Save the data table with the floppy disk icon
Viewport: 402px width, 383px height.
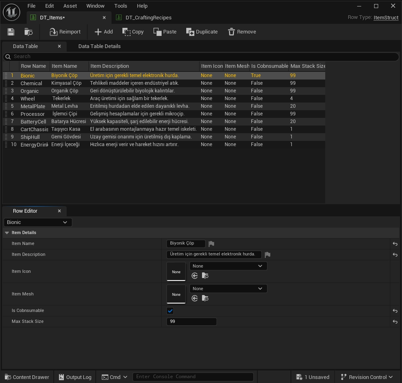(11, 32)
